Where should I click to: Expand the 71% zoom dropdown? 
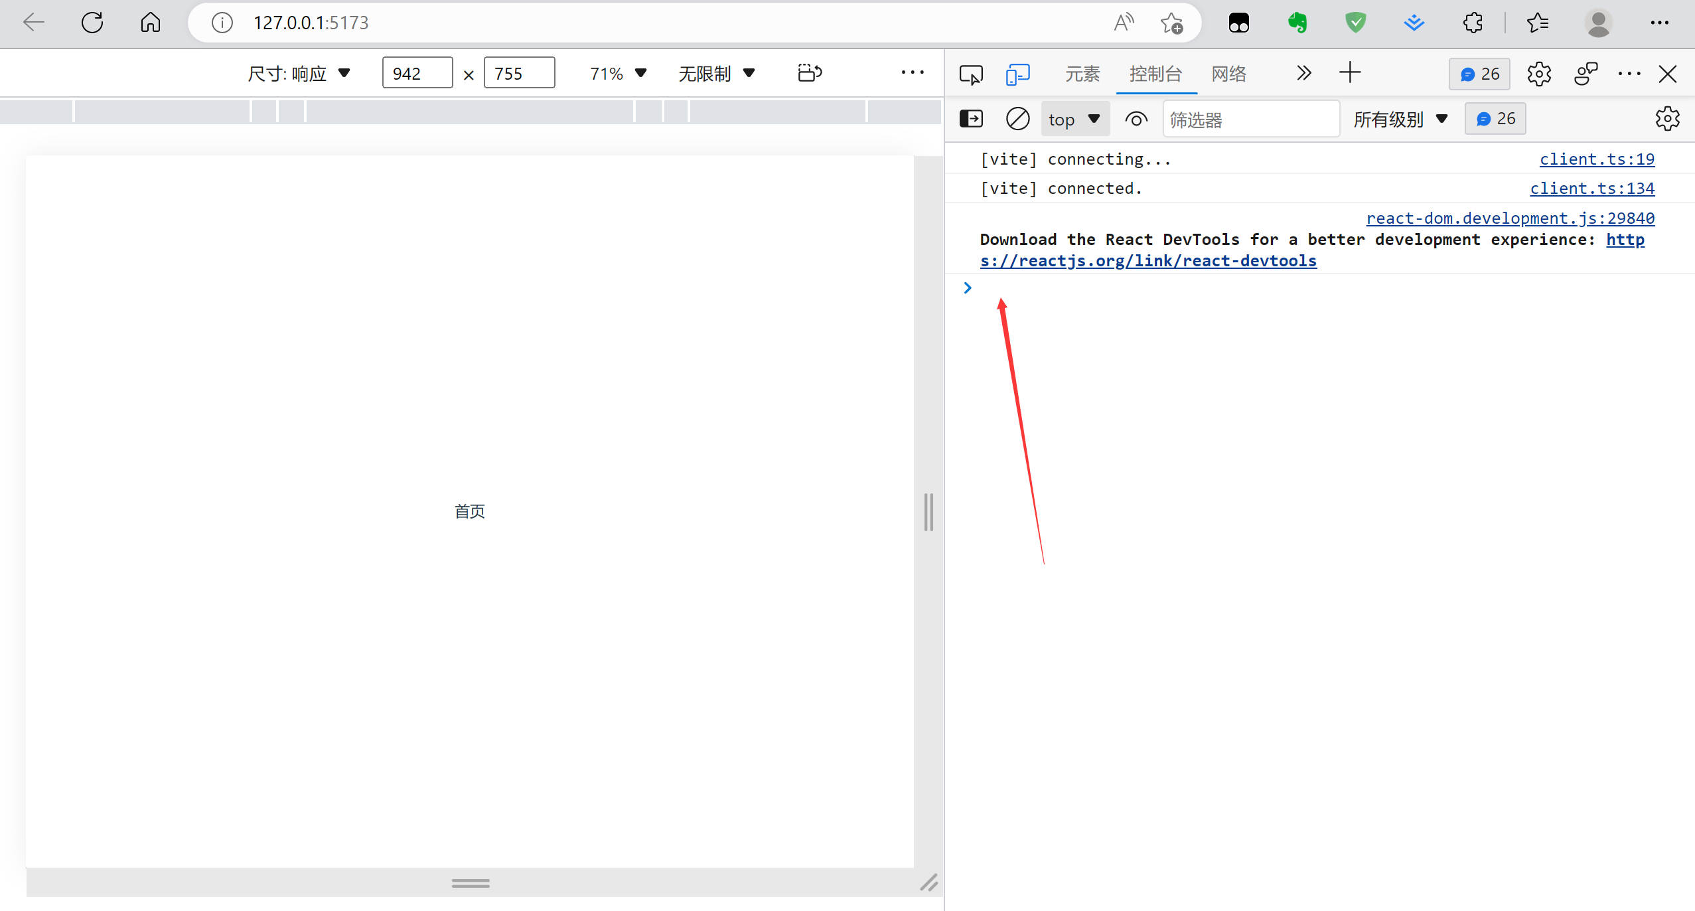coord(618,73)
